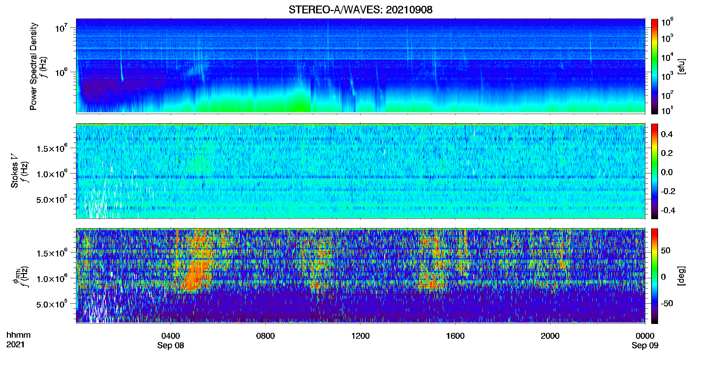Select 10^1 label on sfu color scale
This screenshot has height=371, width=721.
[x=667, y=110]
